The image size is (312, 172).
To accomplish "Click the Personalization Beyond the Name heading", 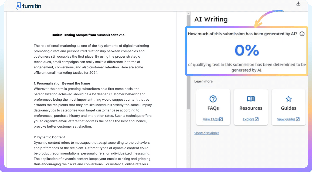I will tap(62, 83).
